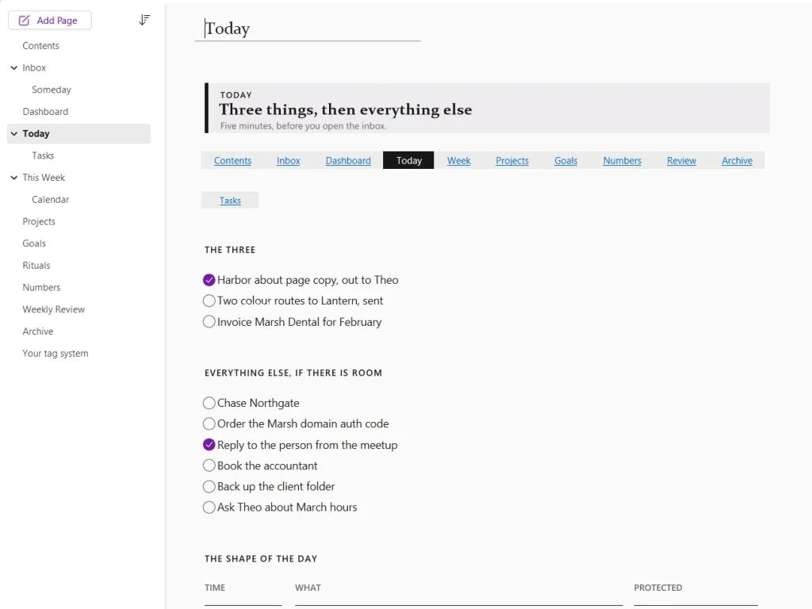This screenshot has height=609, width=812.
Task: Click the Five minutes subtitle text
Action: point(303,126)
